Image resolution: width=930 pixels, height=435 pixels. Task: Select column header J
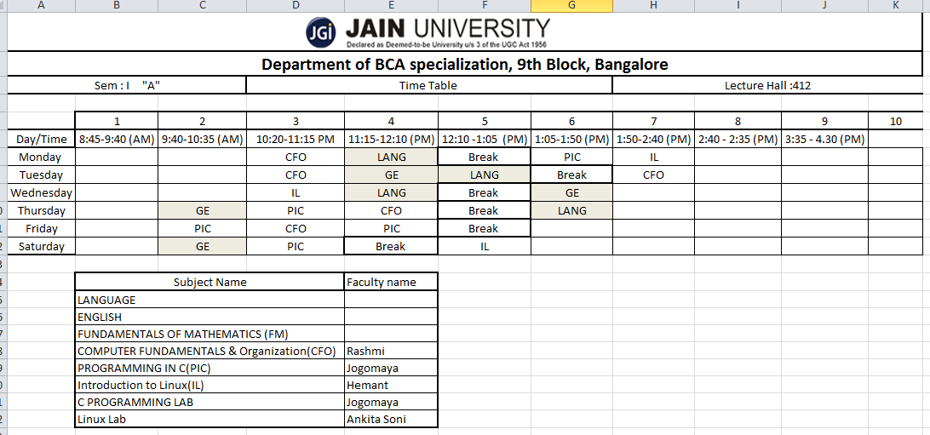coord(824,5)
